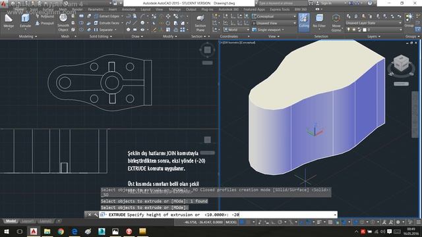The height and width of the screenshot is (237, 422).
Task: Open the Conceptual visual style dropdown
Action: click(274, 16)
